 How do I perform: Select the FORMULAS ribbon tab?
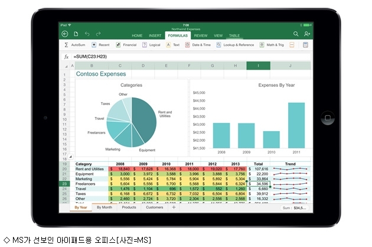(x=178, y=35)
